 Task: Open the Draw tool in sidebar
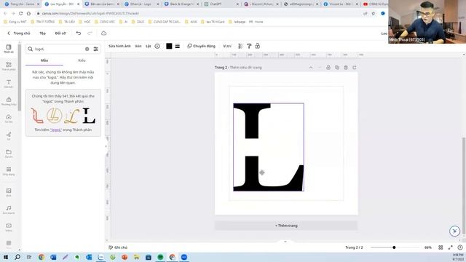[9, 136]
